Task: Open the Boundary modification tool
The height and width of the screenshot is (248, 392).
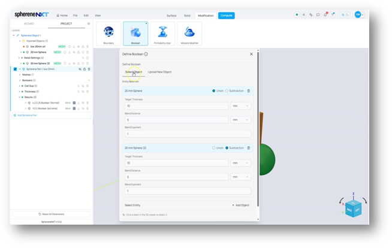Action: [x=108, y=34]
